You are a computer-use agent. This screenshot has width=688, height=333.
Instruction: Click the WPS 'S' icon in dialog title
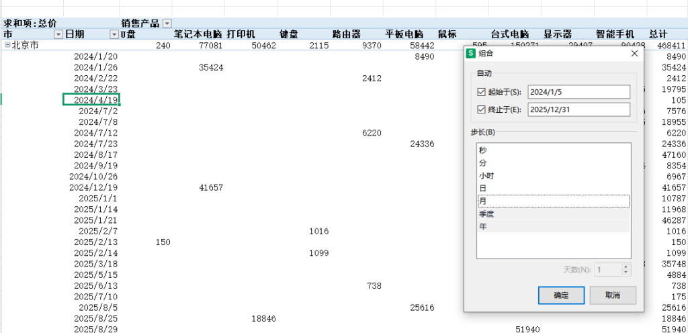(471, 54)
